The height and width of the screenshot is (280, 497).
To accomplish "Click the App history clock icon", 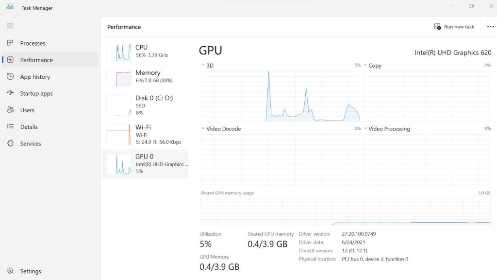I will [x=10, y=76].
